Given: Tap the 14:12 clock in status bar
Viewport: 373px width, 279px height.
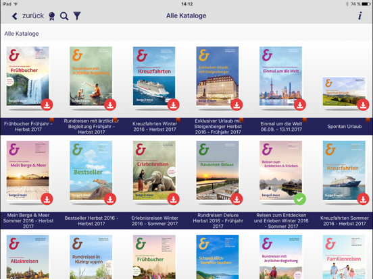Looking at the screenshot, I should tap(187, 4).
